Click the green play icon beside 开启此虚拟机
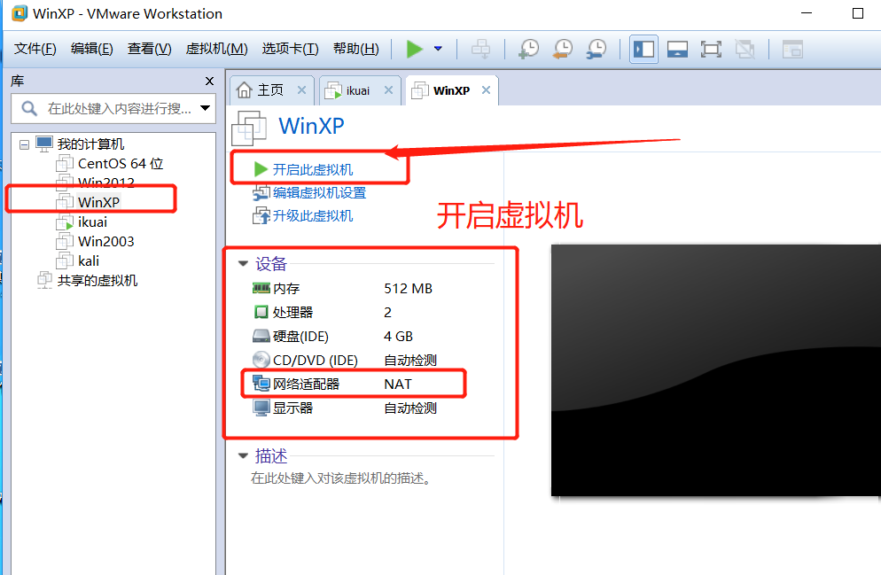Image resolution: width=881 pixels, height=575 pixels. (x=261, y=169)
